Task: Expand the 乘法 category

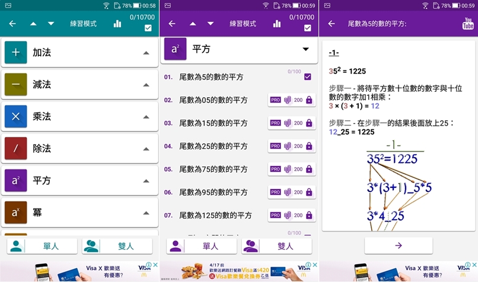Action: coord(146,117)
